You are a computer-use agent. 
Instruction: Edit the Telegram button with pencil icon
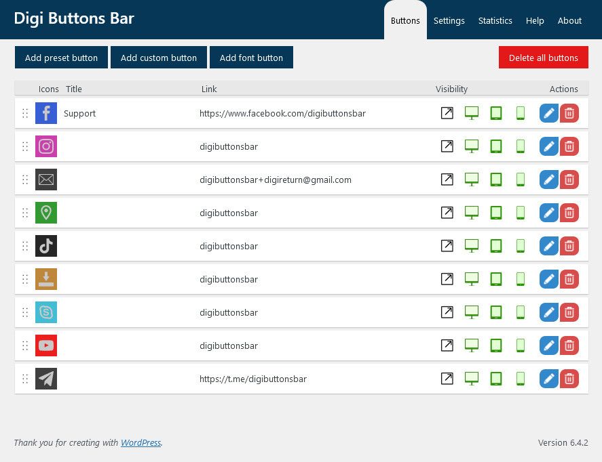tap(548, 379)
